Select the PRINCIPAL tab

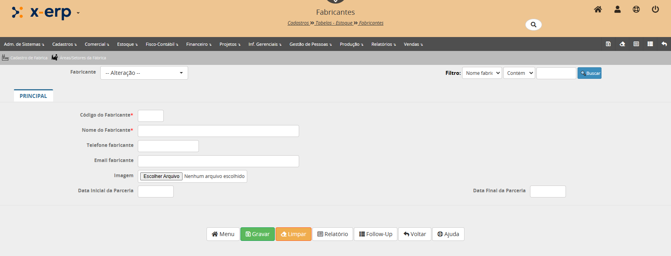pyautogui.click(x=33, y=96)
